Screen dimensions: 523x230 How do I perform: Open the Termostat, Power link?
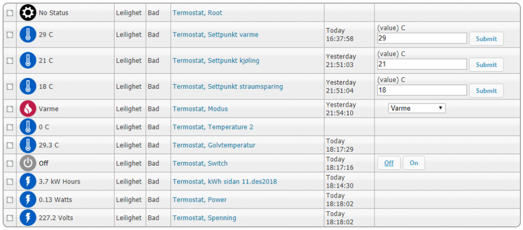pos(200,200)
